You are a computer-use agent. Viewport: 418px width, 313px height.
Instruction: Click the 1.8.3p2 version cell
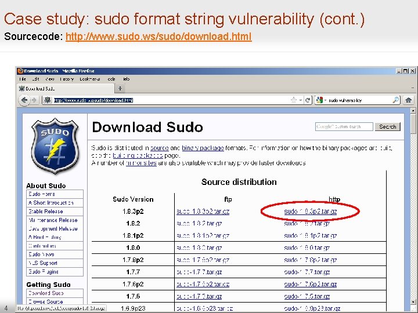coord(133,212)
